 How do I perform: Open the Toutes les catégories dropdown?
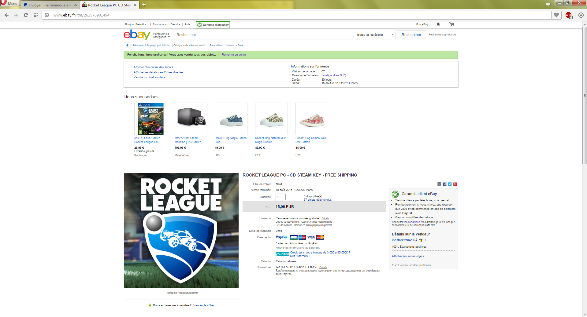tap(375, 35)
